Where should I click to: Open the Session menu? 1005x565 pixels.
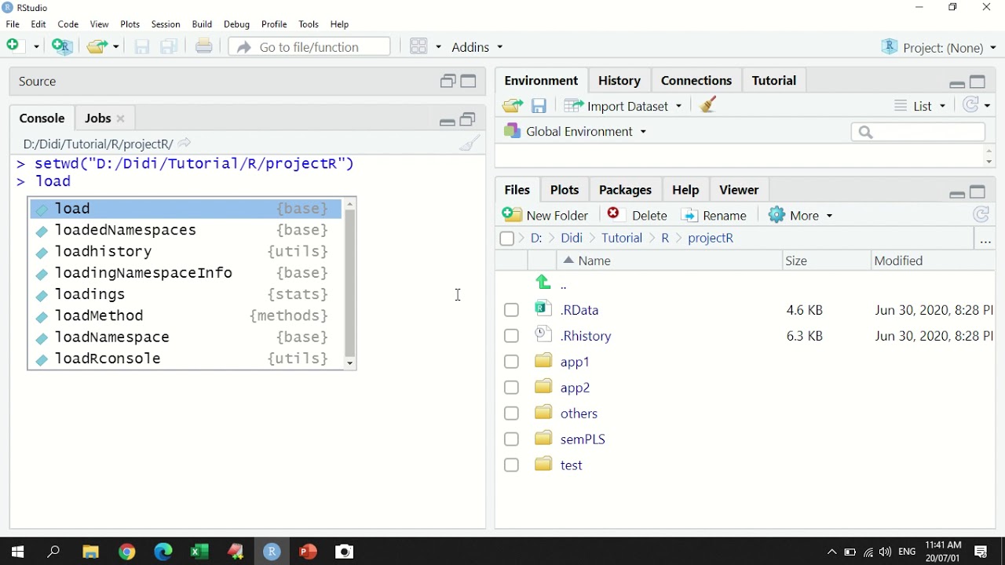coord(166,24)
